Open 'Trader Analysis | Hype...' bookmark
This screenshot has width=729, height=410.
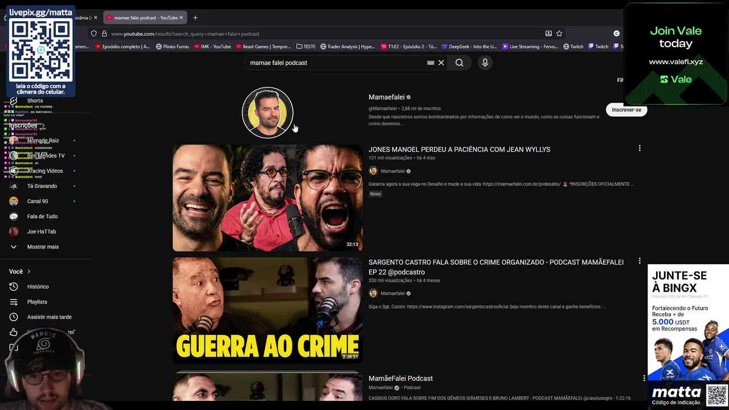(x=348, y=47)
